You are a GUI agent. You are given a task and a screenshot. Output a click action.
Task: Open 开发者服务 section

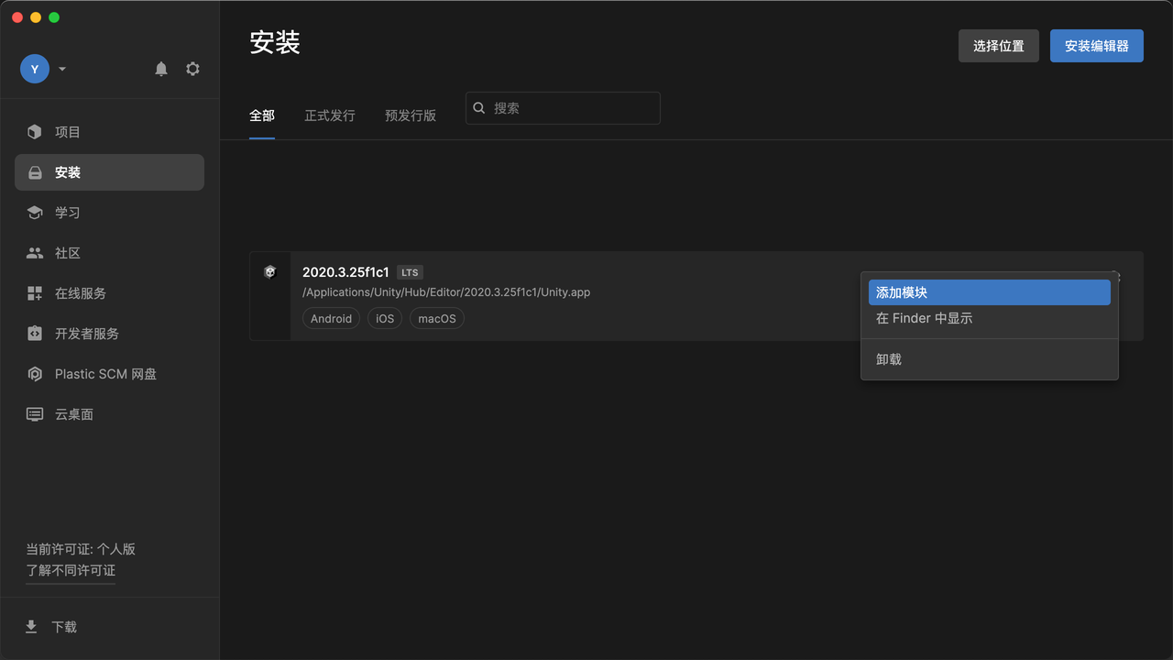pyautogui.click(x=109, y=334)
